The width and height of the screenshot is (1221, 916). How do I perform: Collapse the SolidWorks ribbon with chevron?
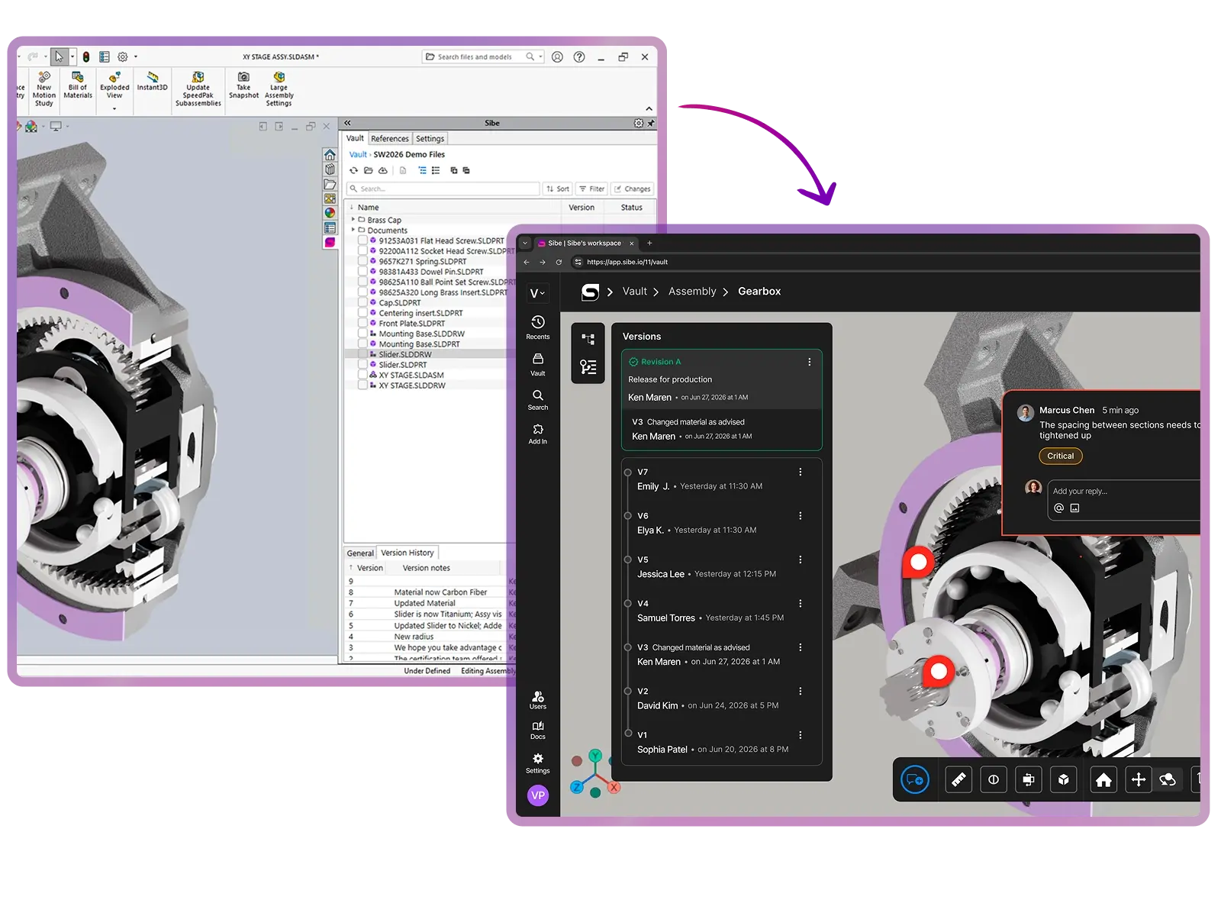649,109
